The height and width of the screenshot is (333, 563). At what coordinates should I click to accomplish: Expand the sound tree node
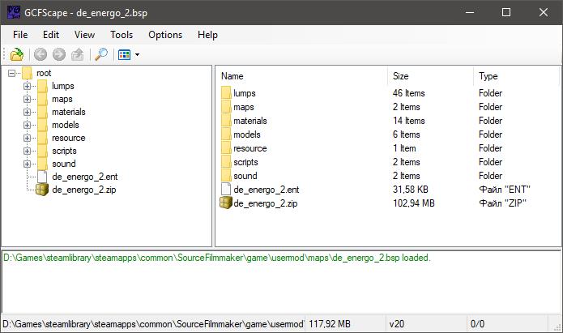click(x=27, y=164)
